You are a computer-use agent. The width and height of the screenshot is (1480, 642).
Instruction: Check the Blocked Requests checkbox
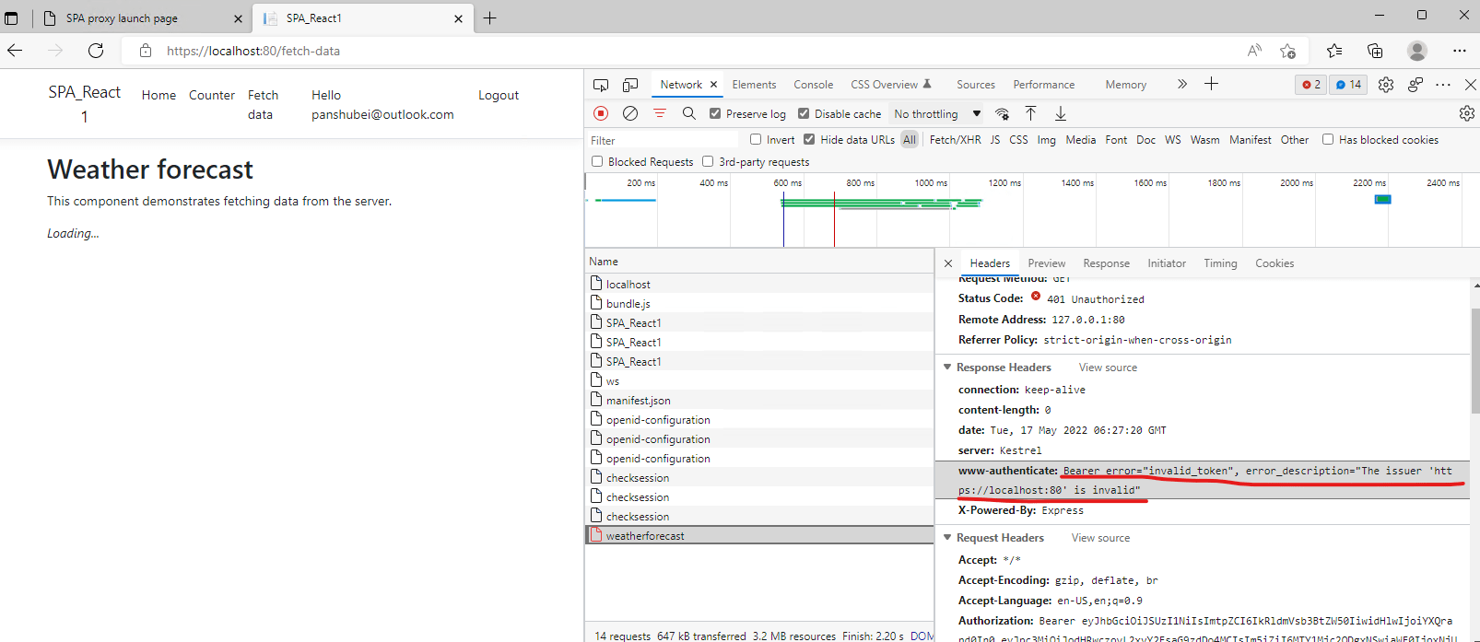pyautogui.click(x=597, y=161)
